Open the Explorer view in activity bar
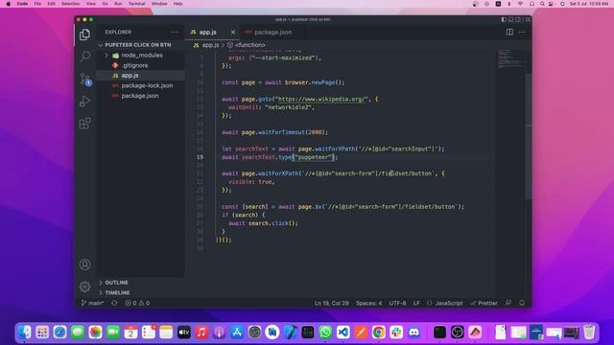 84,34
